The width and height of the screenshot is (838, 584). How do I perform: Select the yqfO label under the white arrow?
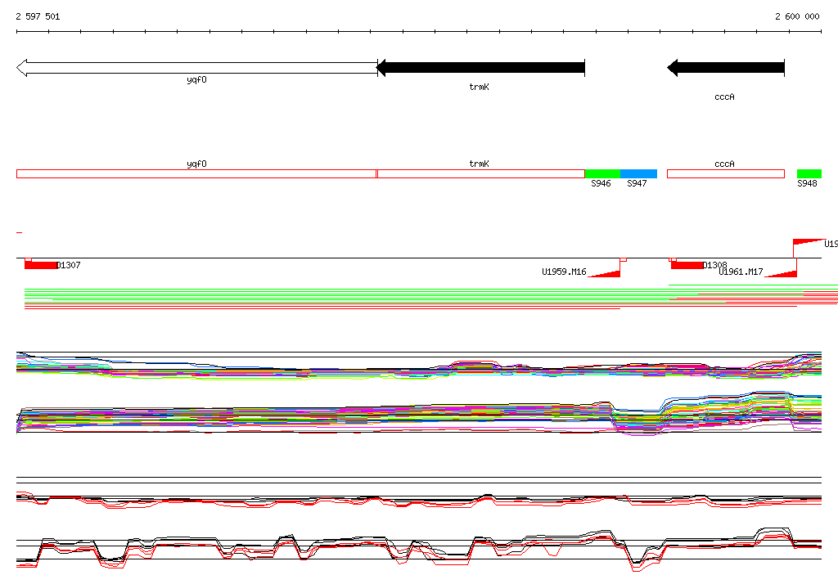coord(196,80)
